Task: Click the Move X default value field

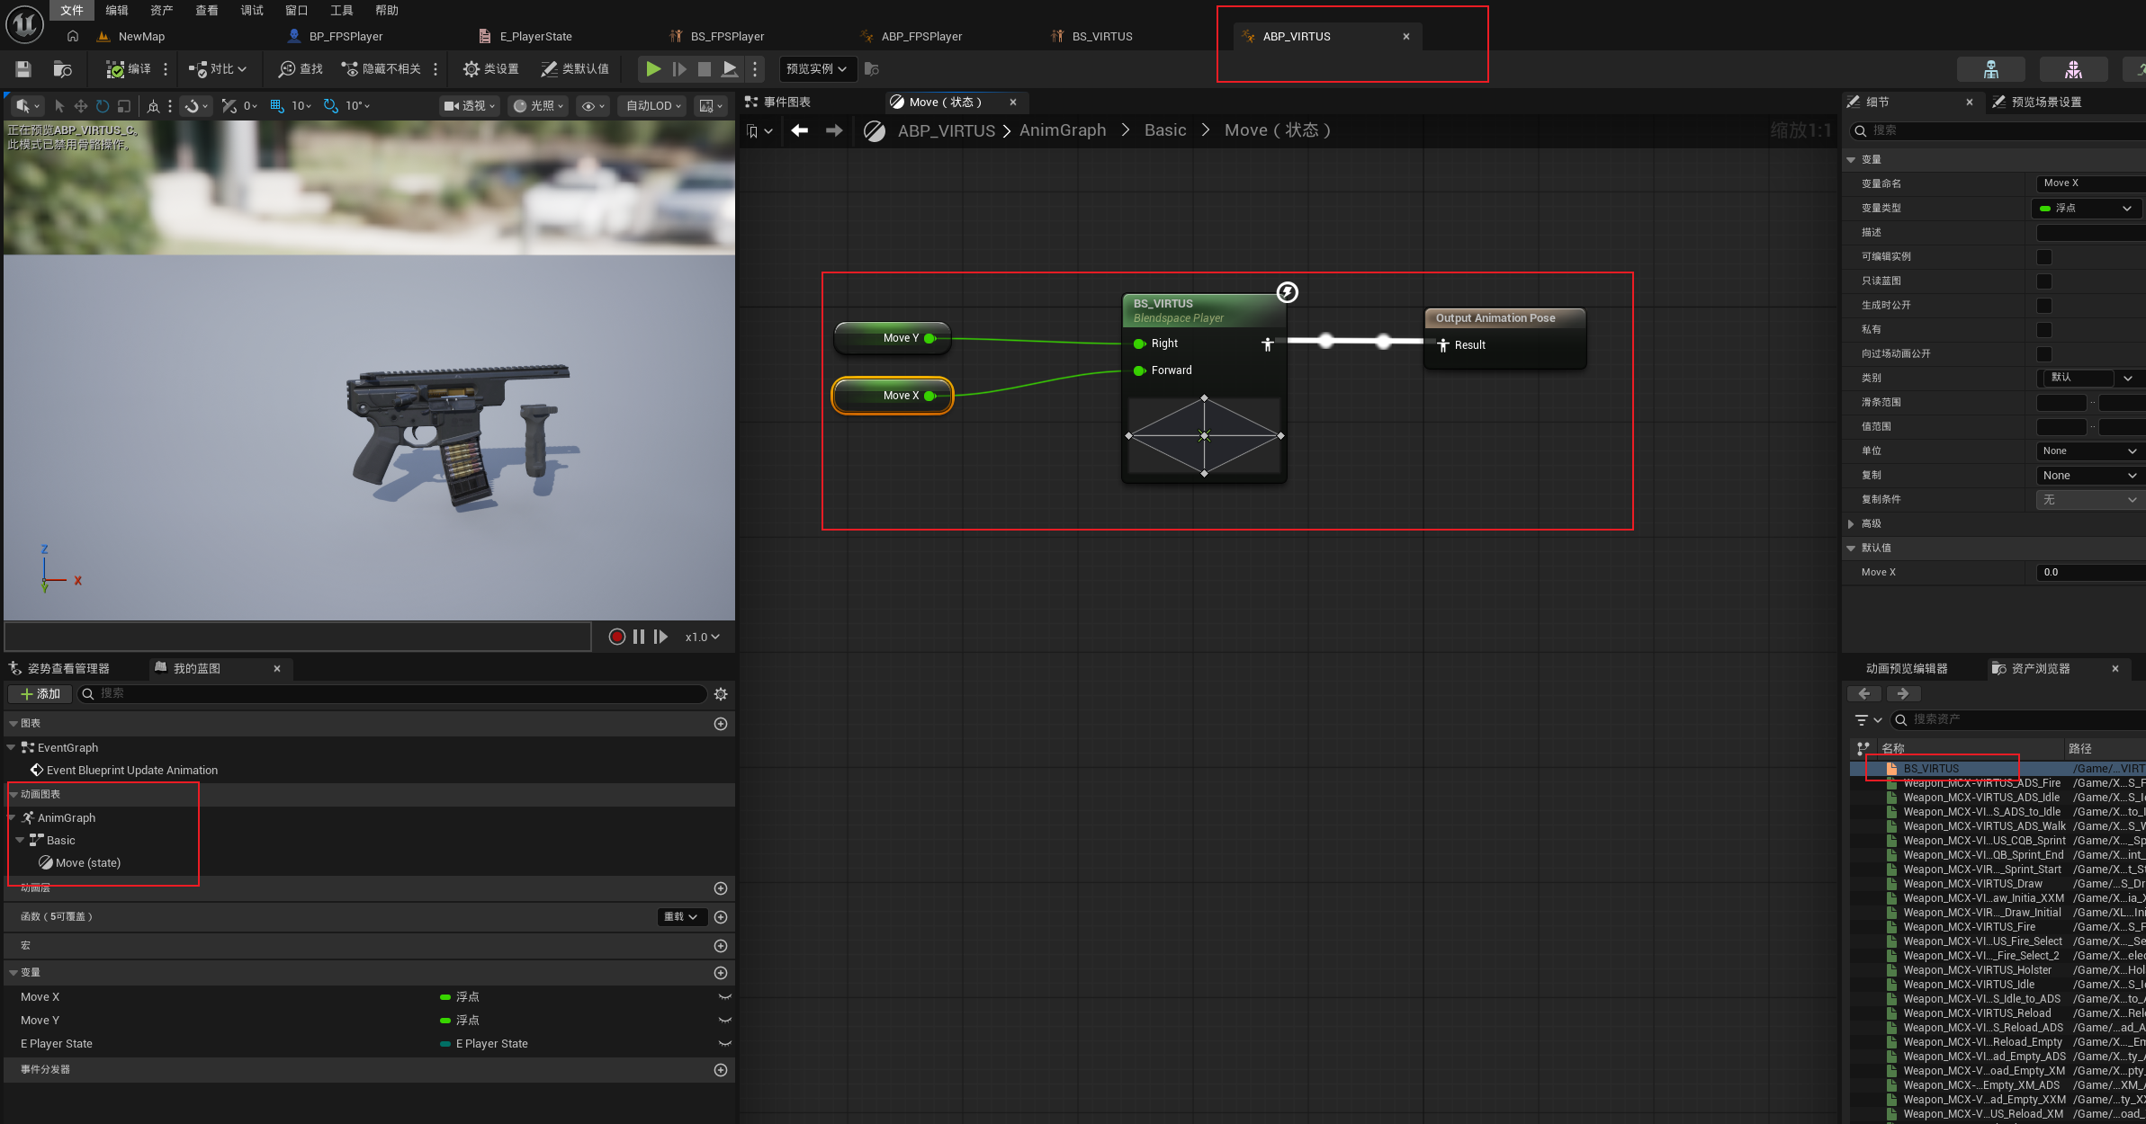Action: (2091, 573)
